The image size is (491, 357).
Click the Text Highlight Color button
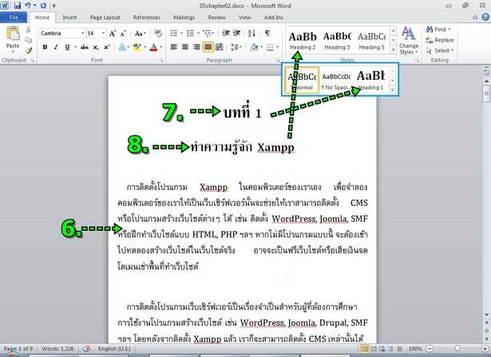137,47
